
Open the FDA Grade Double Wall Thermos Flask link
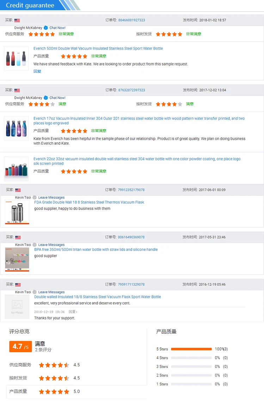pos(89,202)
